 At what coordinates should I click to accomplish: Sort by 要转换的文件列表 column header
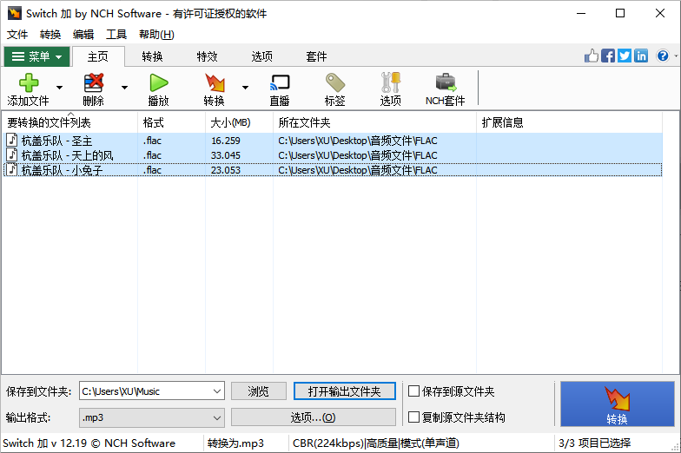pos(69,123)
